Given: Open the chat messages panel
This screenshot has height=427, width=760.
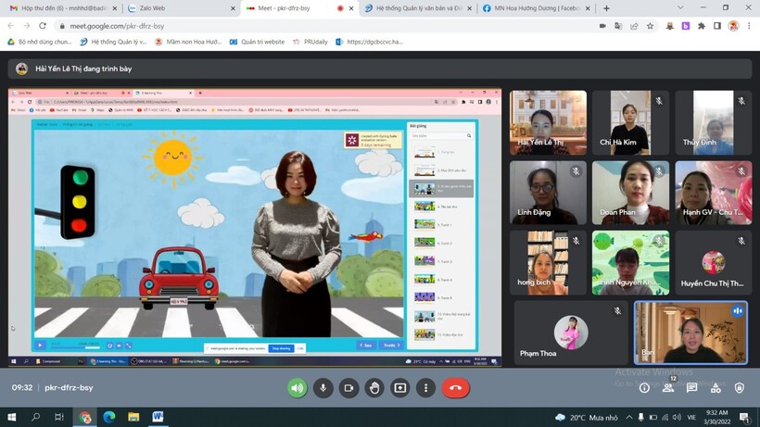Looking at the screenshot, I should (x=692, y=388).
